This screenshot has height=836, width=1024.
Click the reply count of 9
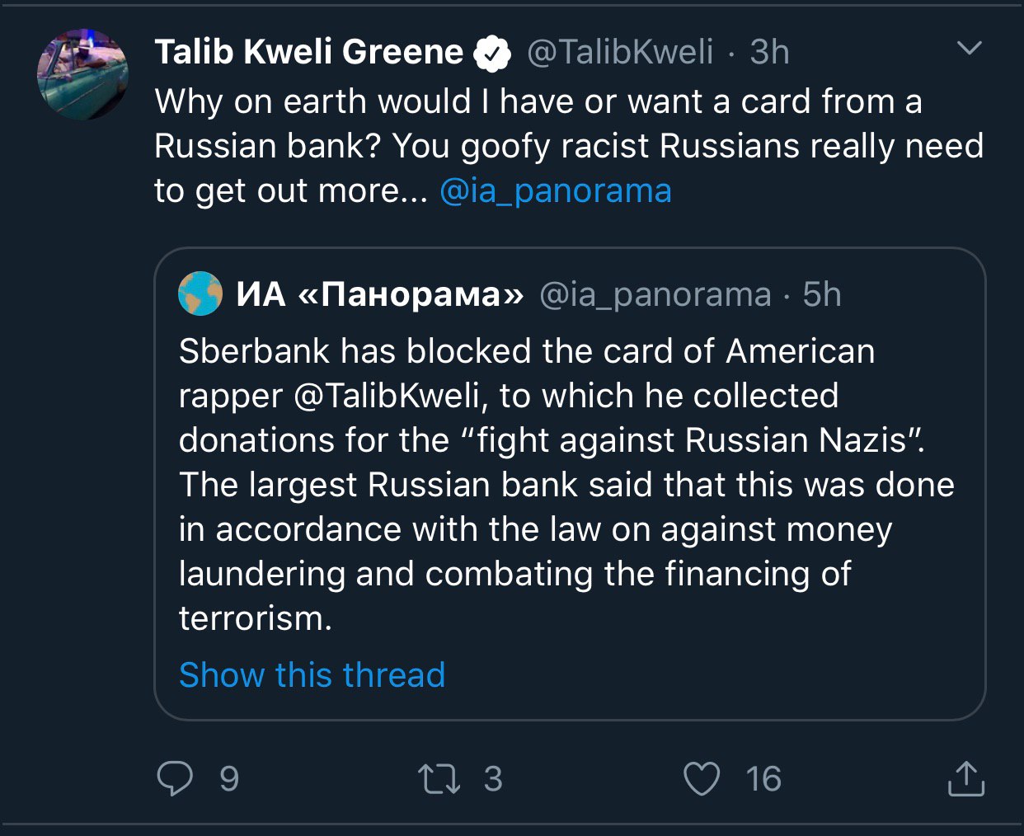tap(229, 779)
